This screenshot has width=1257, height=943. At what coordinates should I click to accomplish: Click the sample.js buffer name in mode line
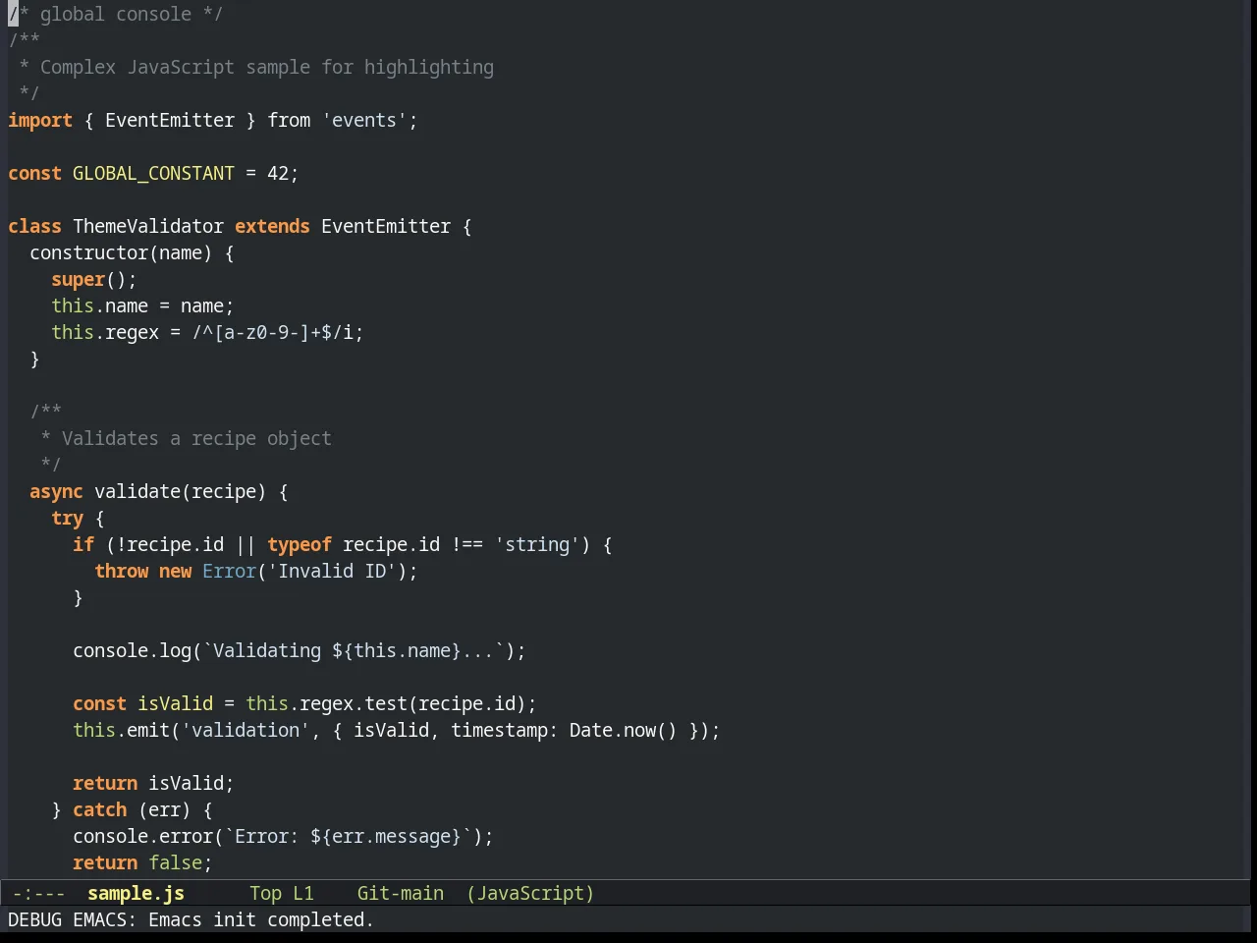(136, 893)
